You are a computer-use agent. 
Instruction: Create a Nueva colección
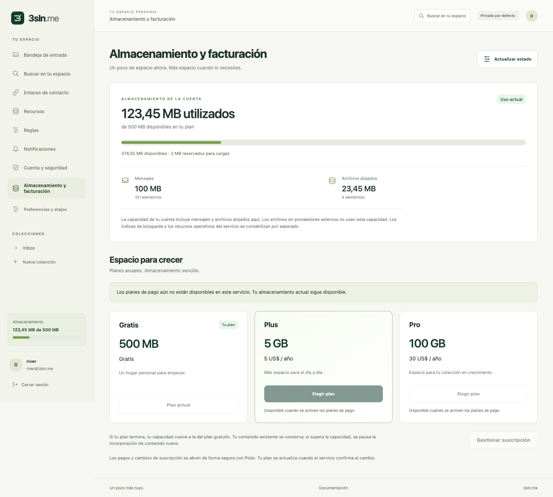click(47, 262)
